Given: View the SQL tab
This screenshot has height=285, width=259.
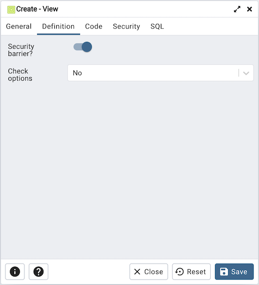Looking at the screenshot, I should tap(157, 26).
